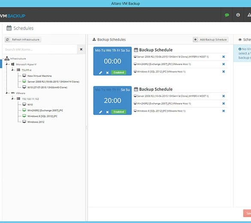Select the Infrastructure network icon
The width and height of the screenshot is (251, 223).
tap(7, 59)
